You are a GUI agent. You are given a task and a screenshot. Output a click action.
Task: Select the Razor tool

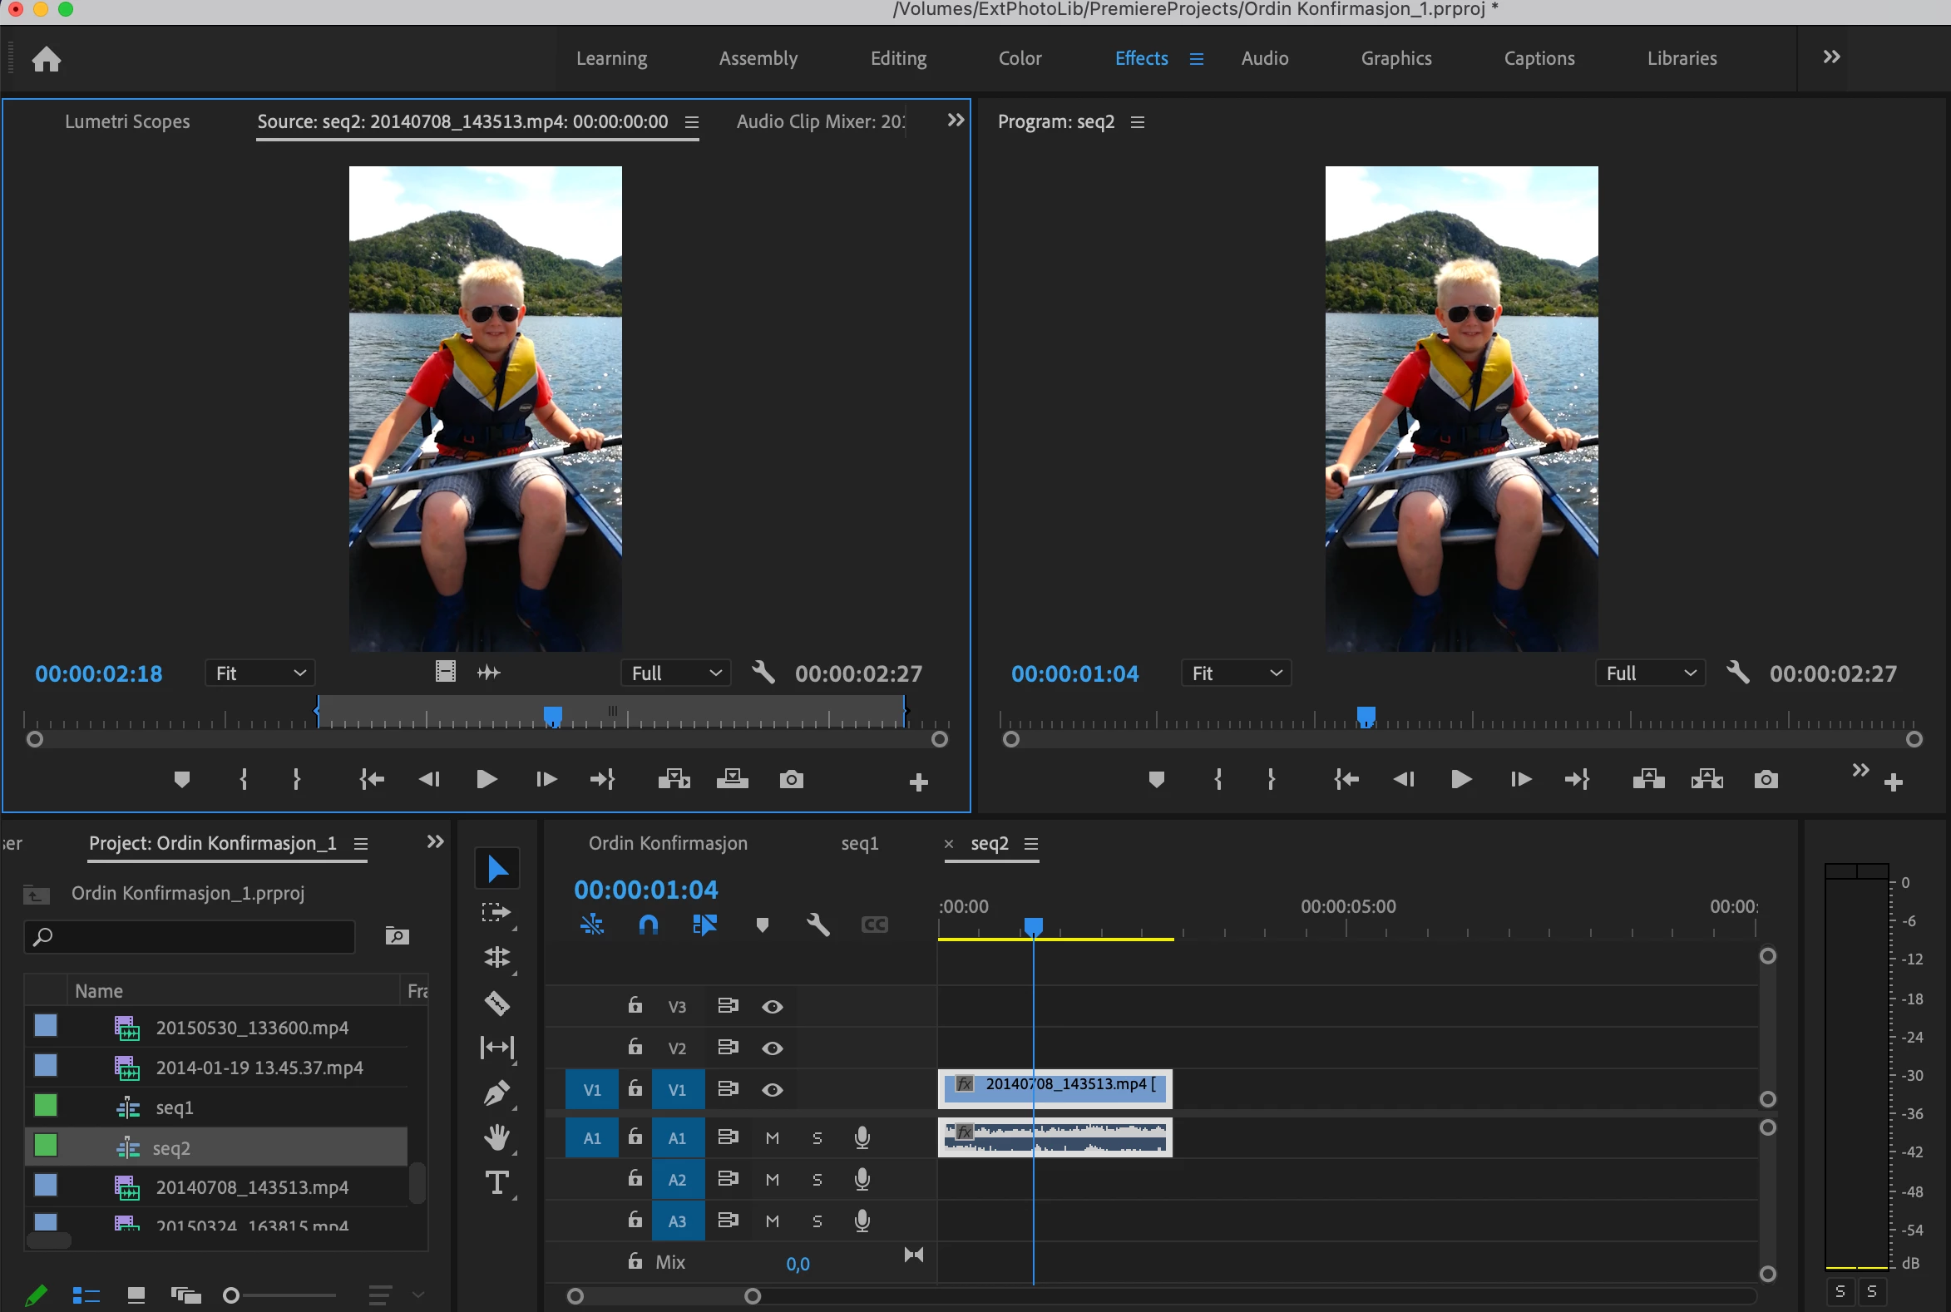[497, 1002]
